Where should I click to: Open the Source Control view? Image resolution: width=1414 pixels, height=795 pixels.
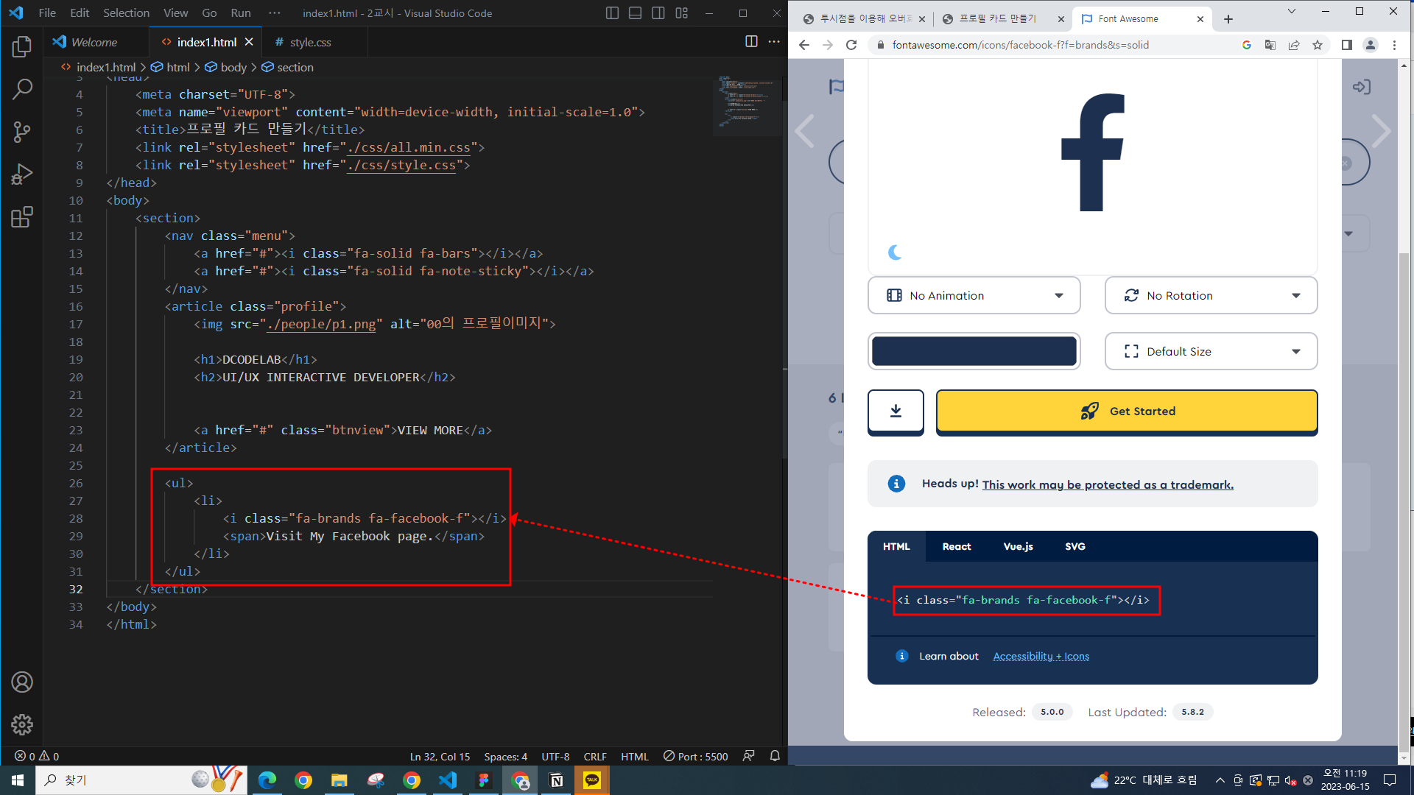click(x=22, y=132)
